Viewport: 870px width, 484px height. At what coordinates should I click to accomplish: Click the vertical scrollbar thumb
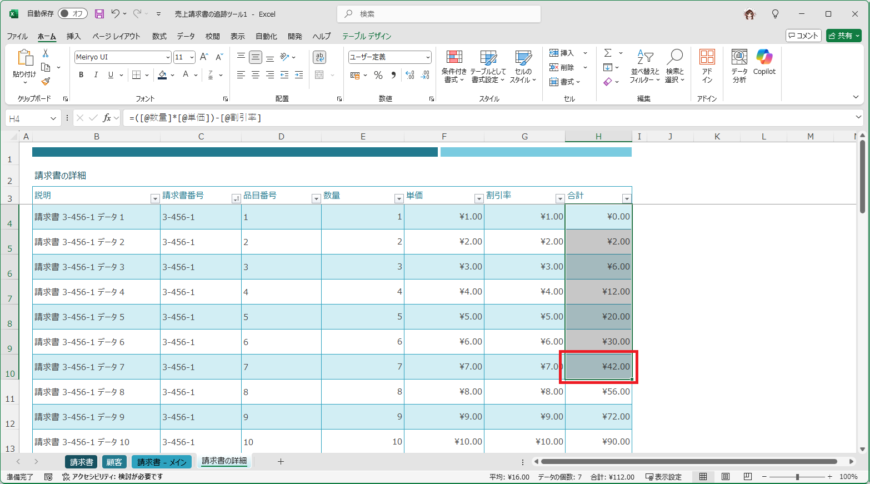click(862, 177)
